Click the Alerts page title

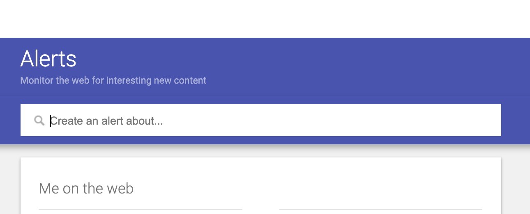click(48, 59)
